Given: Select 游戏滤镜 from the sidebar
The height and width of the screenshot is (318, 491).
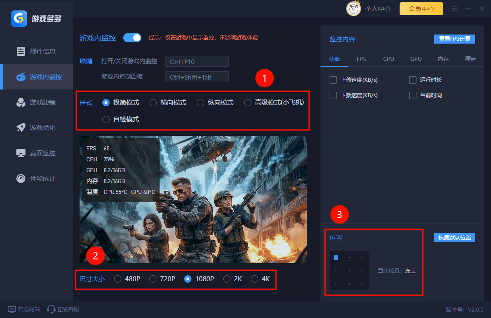Looking at the screenshot, I should tap(36, 102).
